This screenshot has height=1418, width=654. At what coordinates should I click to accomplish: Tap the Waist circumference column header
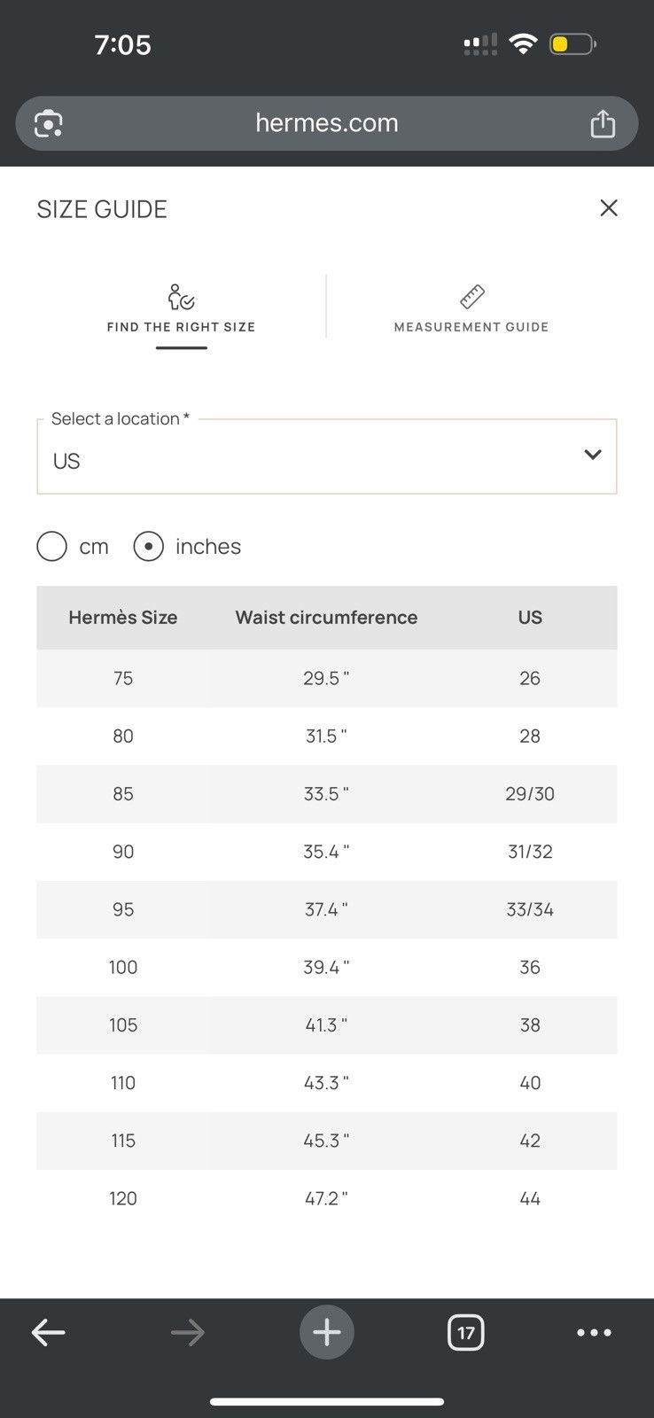(327, 618)
